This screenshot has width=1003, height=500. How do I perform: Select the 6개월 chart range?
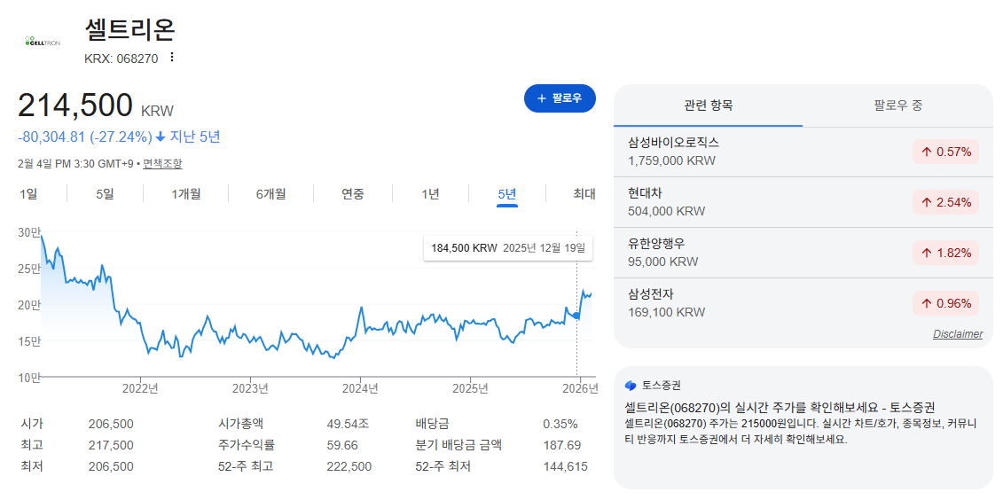[270, 194]
